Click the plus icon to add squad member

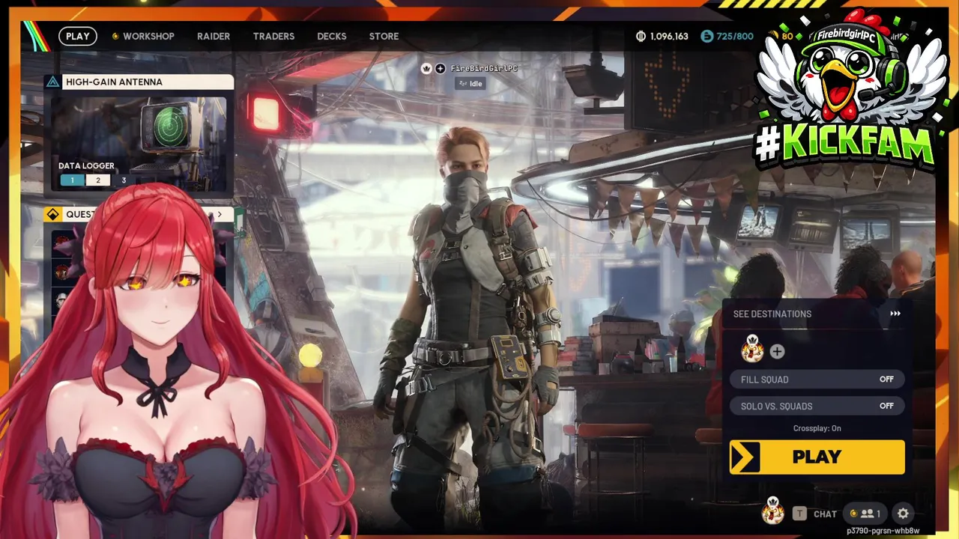(777, 351)
